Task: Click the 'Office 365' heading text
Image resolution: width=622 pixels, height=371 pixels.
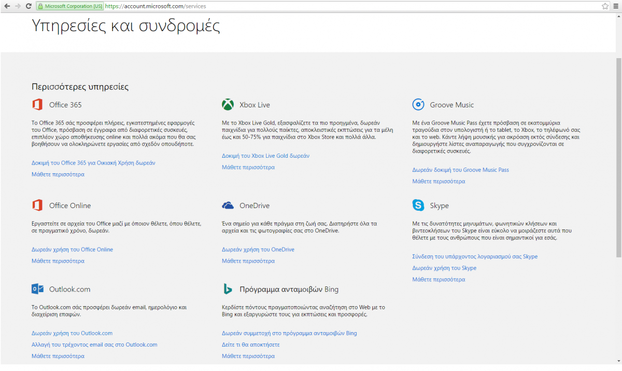Action: pyautogui.click(x=65, y=105)
